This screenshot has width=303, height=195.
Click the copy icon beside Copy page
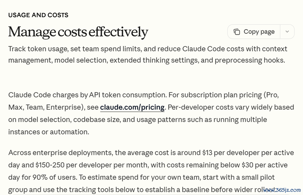pyautogui.click(x=237, y=32)
